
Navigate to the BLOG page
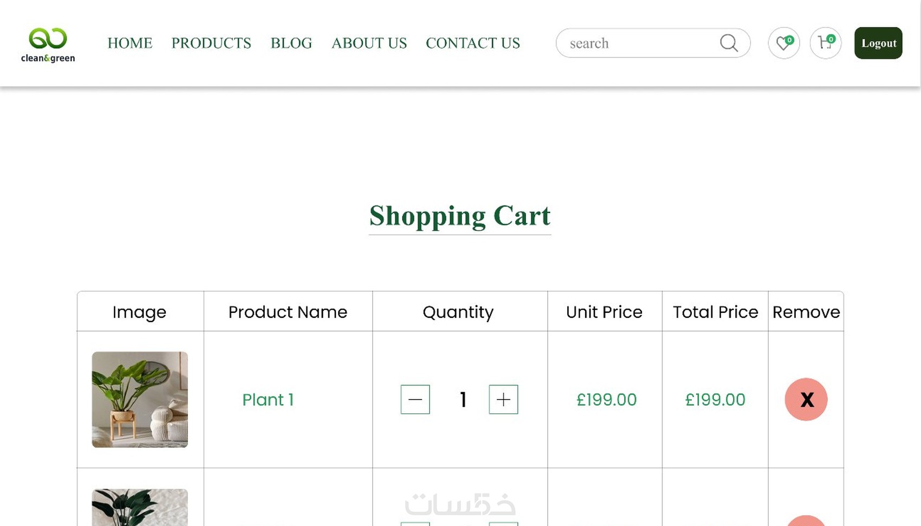coord(291,43)
